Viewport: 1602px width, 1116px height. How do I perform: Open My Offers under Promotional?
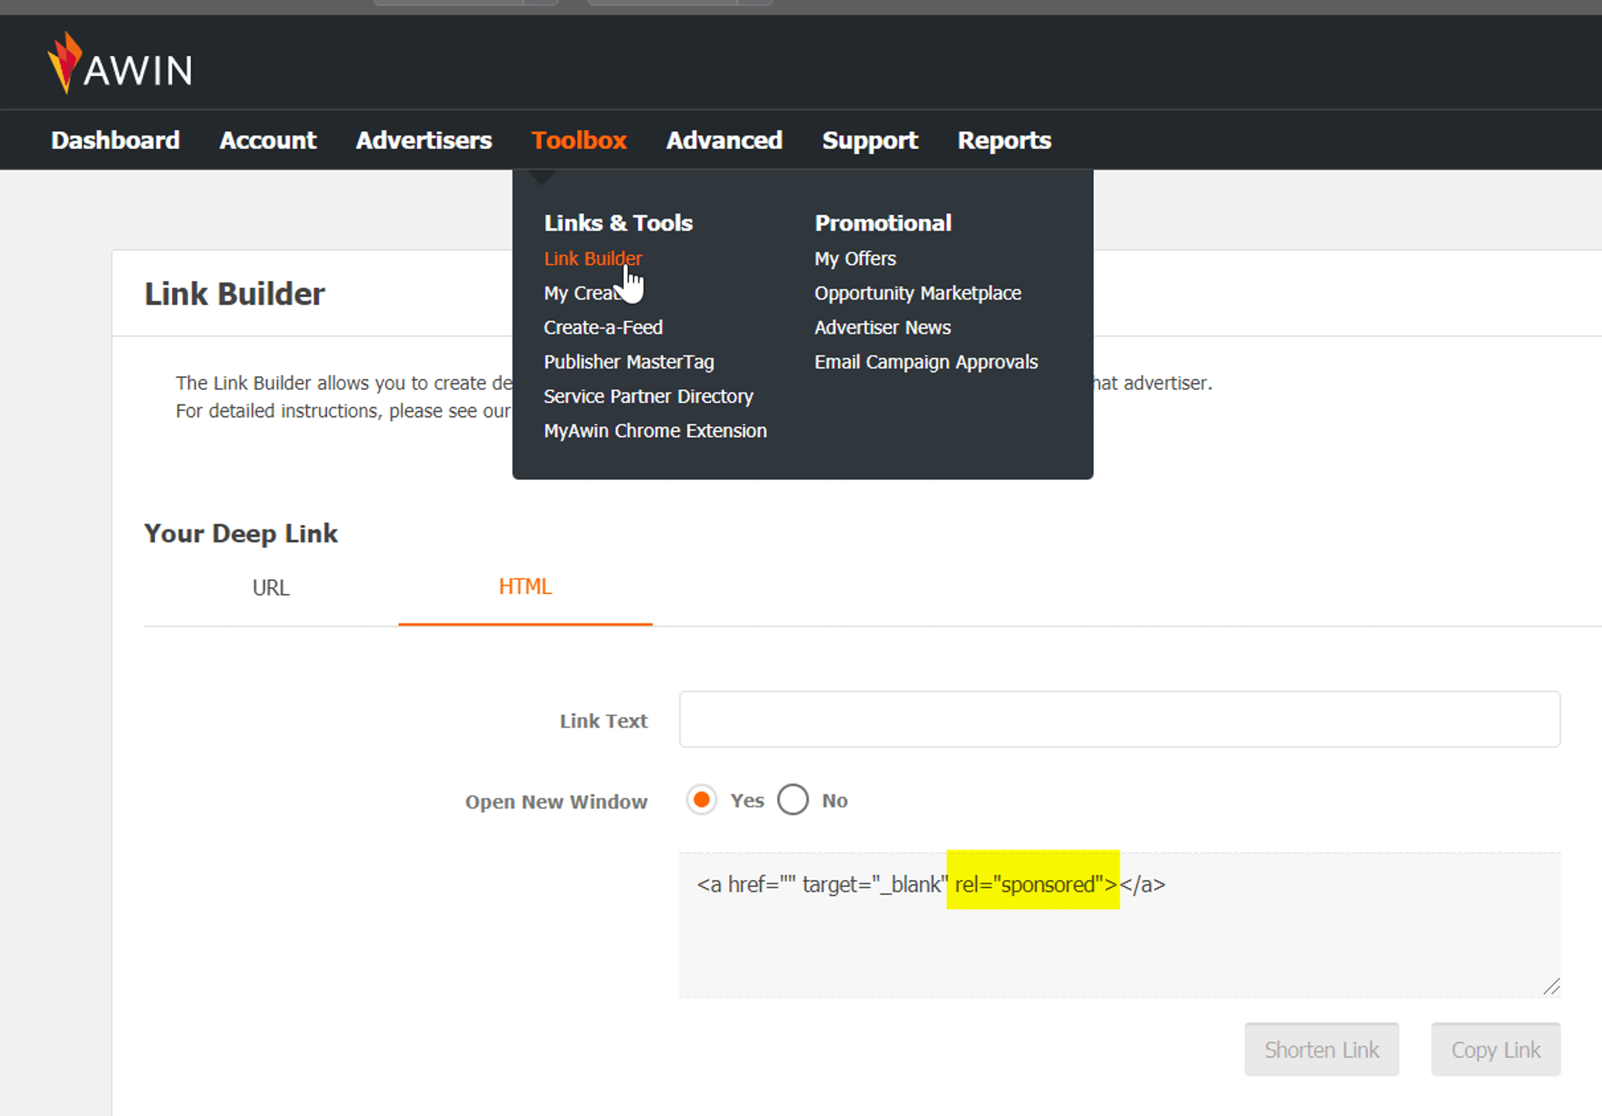pyautogui.click(x=854, y=259)
